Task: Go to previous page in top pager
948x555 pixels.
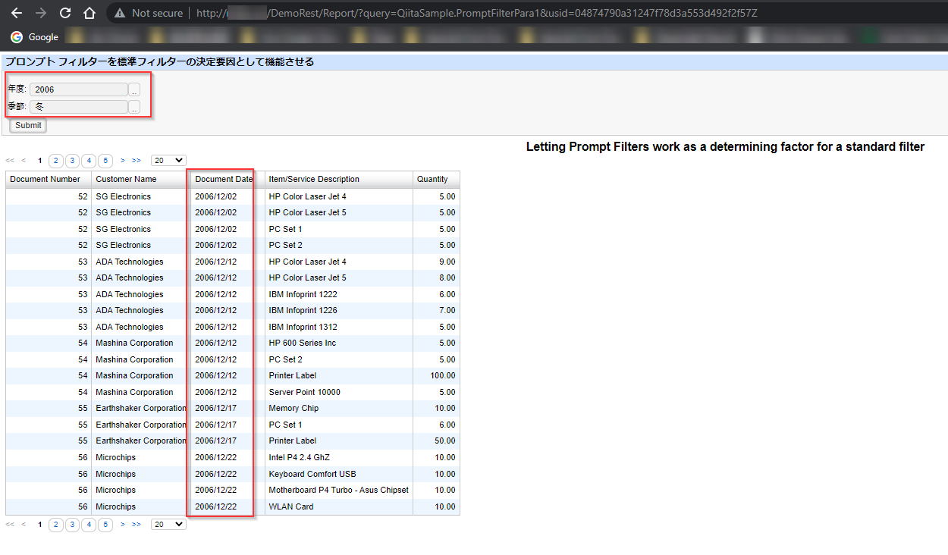Action: 24,161
